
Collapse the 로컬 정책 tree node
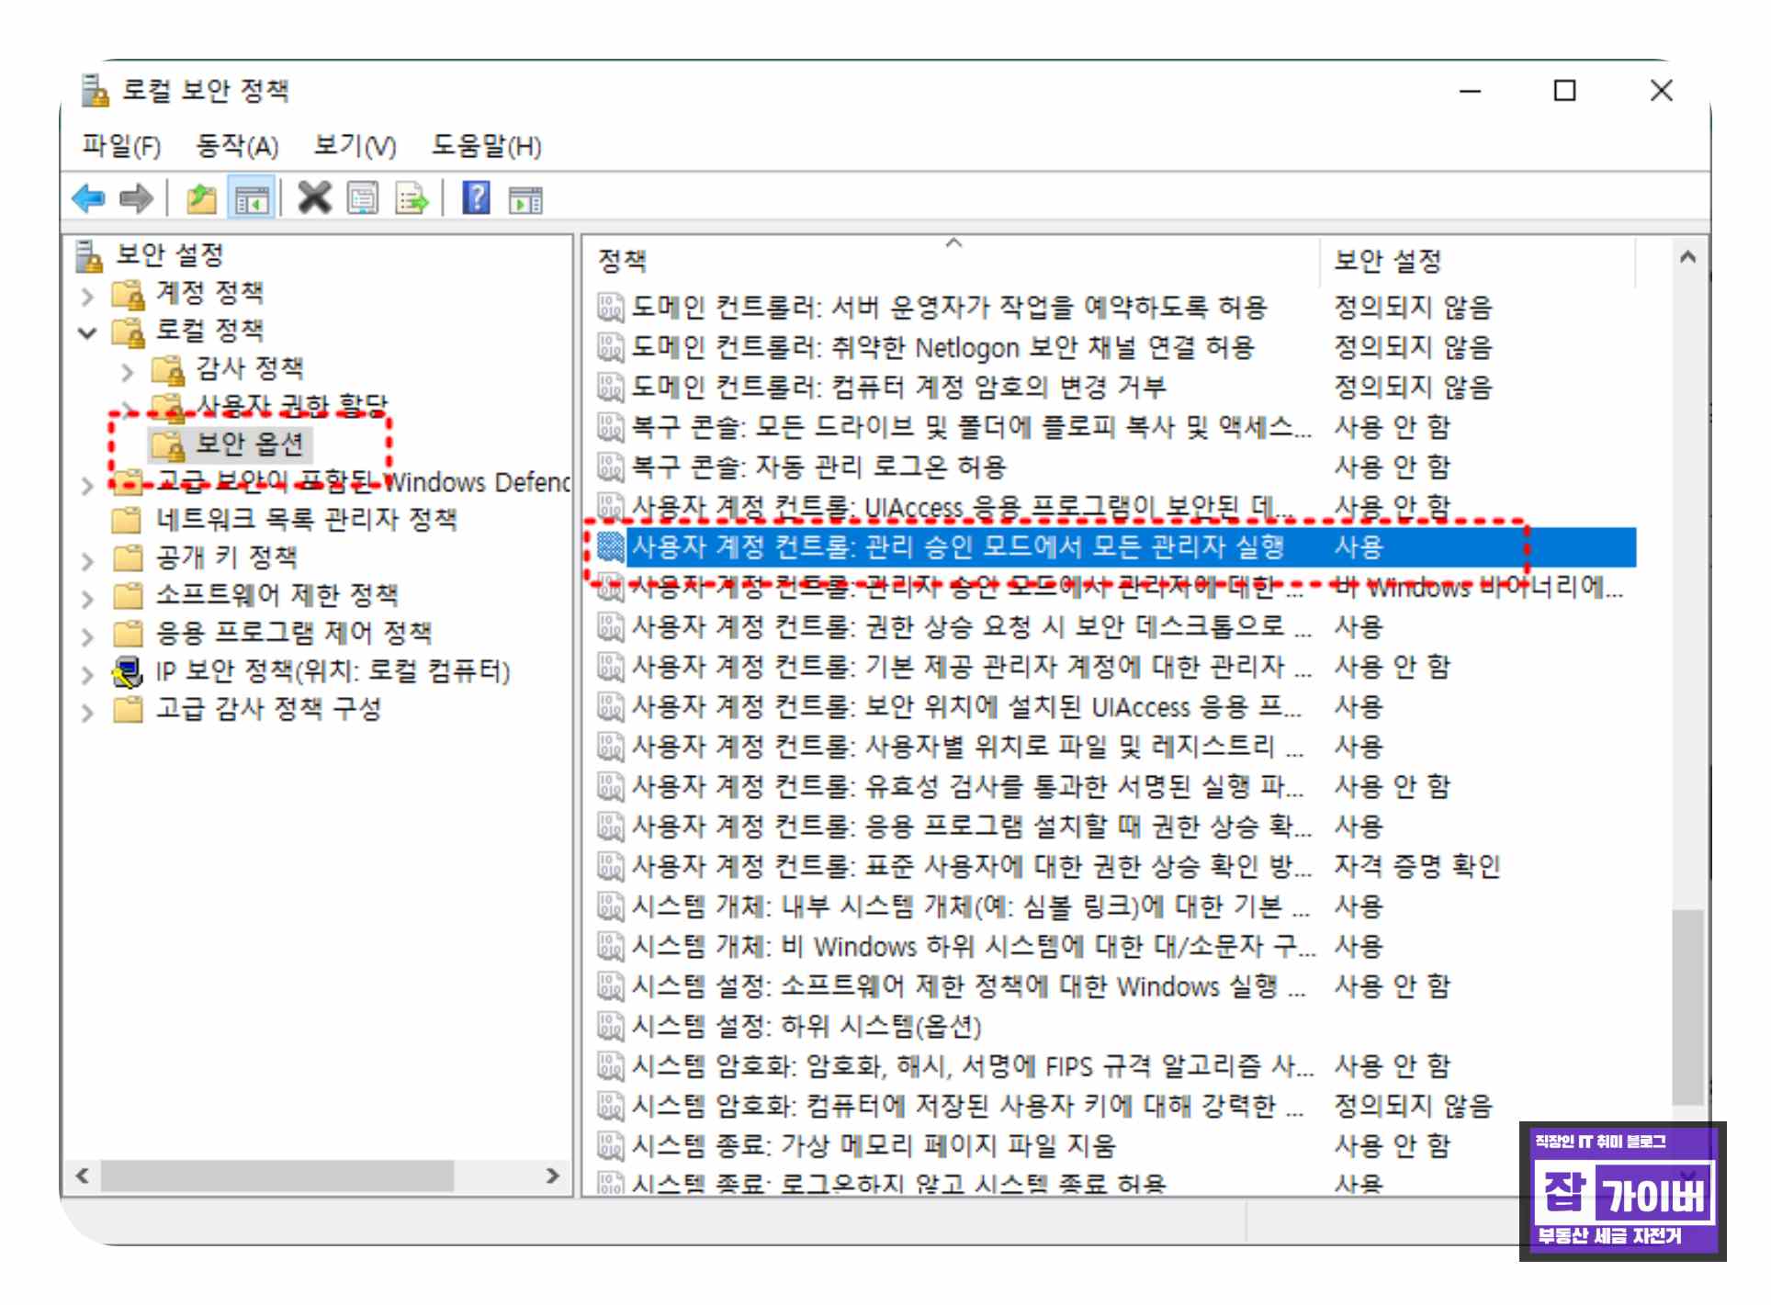tap(87, 332)
